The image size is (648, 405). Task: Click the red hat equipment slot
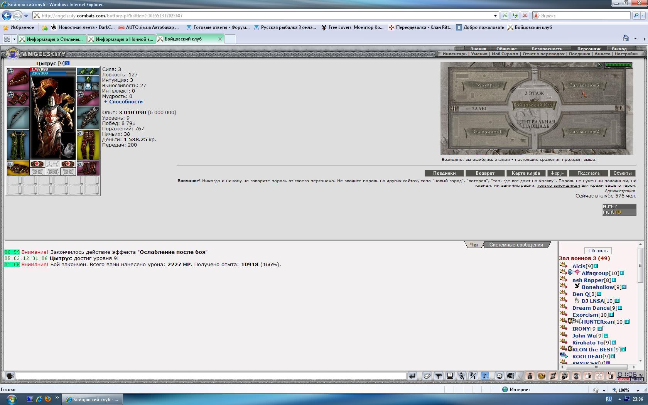[18, 79]
